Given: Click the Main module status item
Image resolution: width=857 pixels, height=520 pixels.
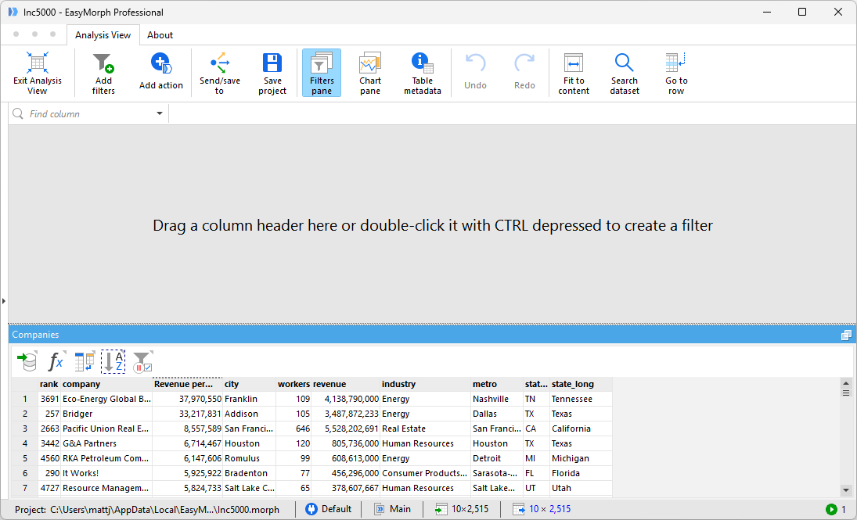Looking at the screenshot, I should [393, 509].
